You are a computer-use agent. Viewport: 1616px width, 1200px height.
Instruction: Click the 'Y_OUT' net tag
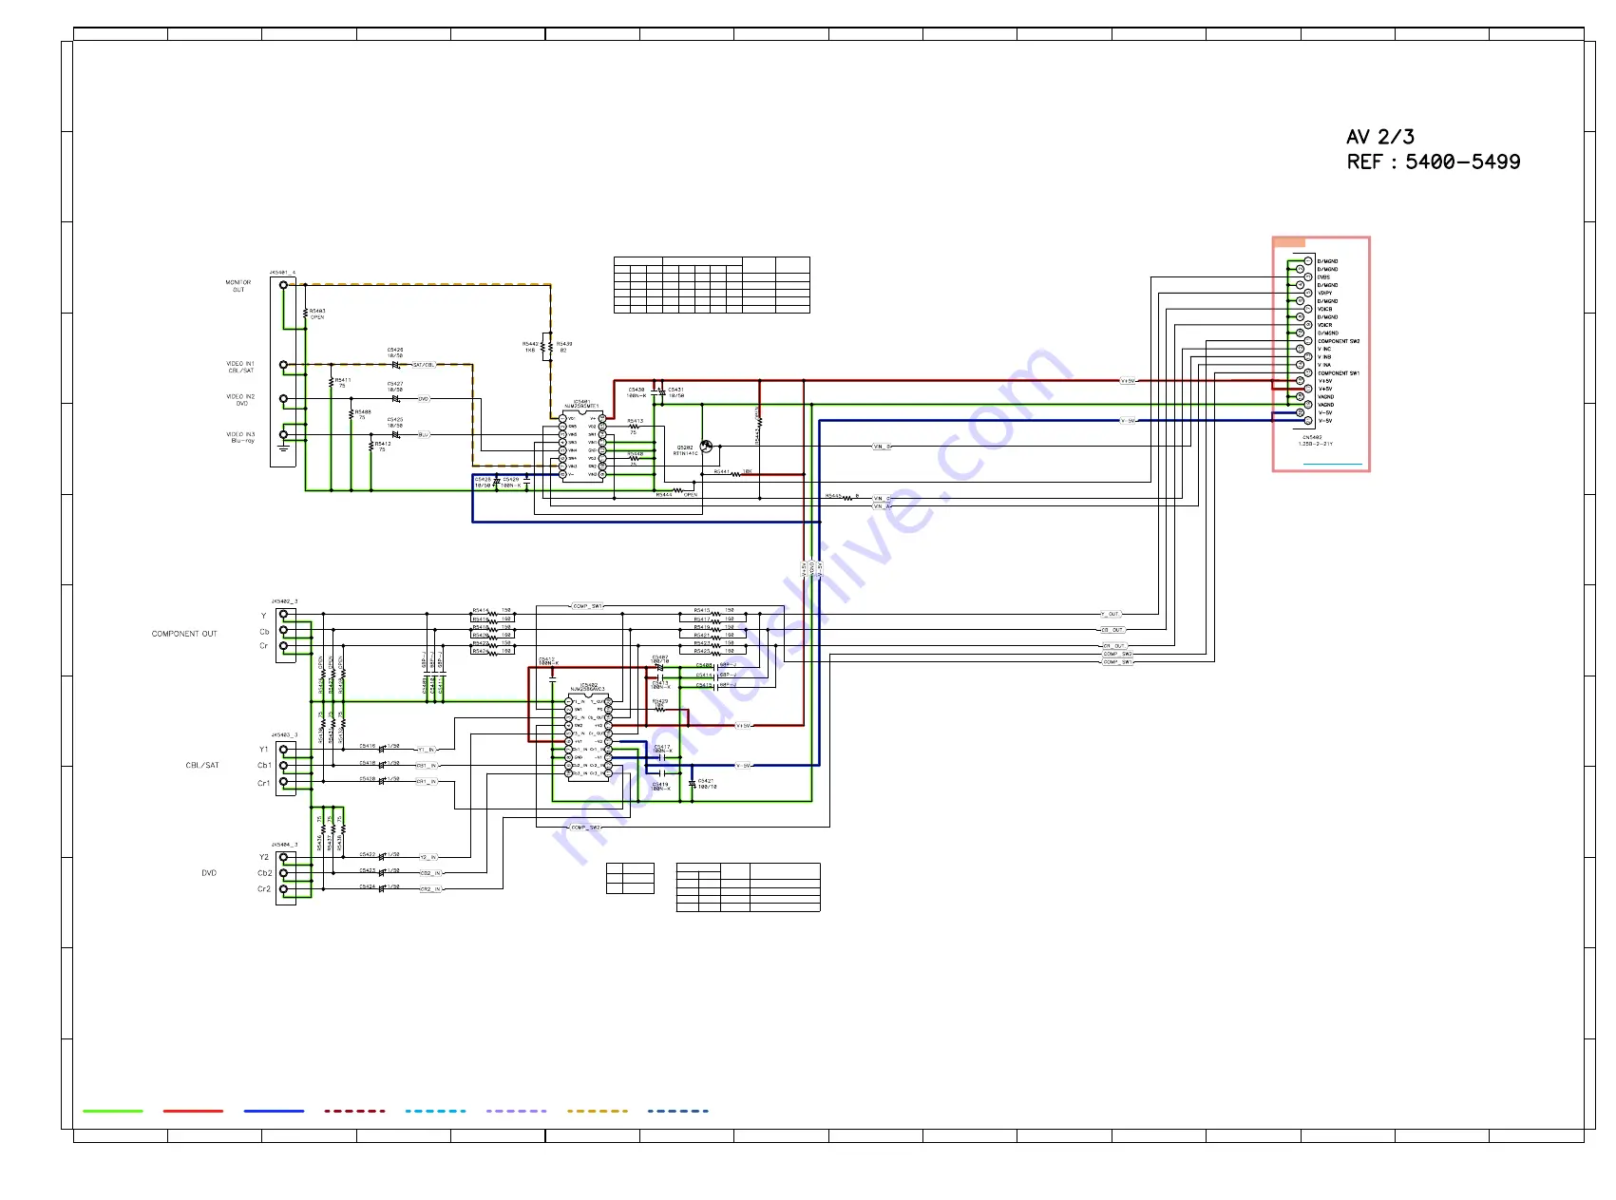pyautogui.click(x=1111, y=614)
